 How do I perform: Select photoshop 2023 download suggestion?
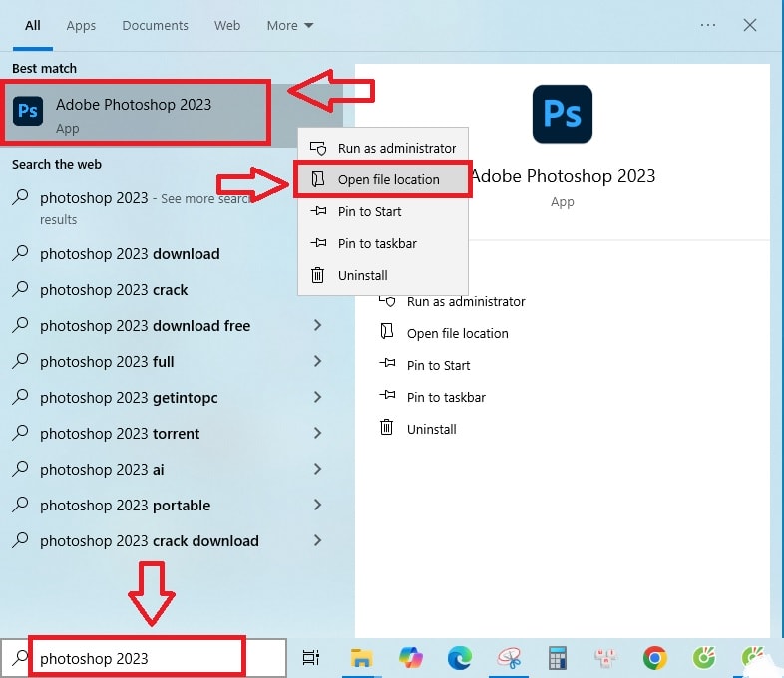pyautogui.click(x=130, y=254)
